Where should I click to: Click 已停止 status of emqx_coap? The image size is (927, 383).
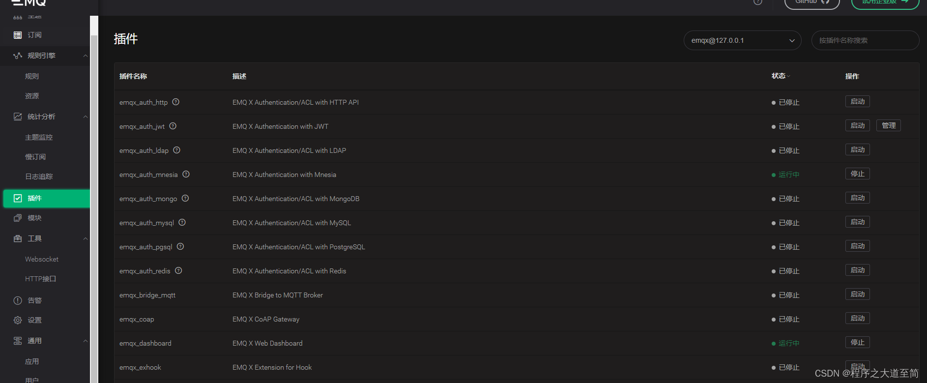pyautogui.click(x=785, y=319)
